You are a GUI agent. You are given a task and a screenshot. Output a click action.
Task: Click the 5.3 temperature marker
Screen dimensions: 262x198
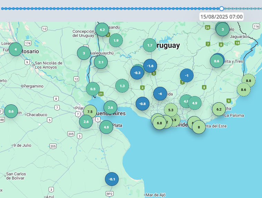pos(171,110)
